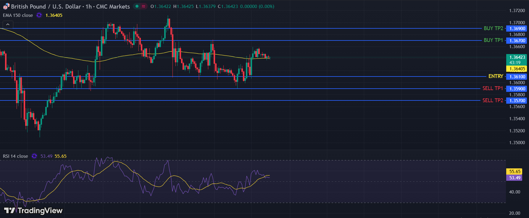The height and width of the screenshot is (218, 529).
Task: Click the GBP/USD currency flag icon
Action: pyautogui.click(x=6, y=6)
